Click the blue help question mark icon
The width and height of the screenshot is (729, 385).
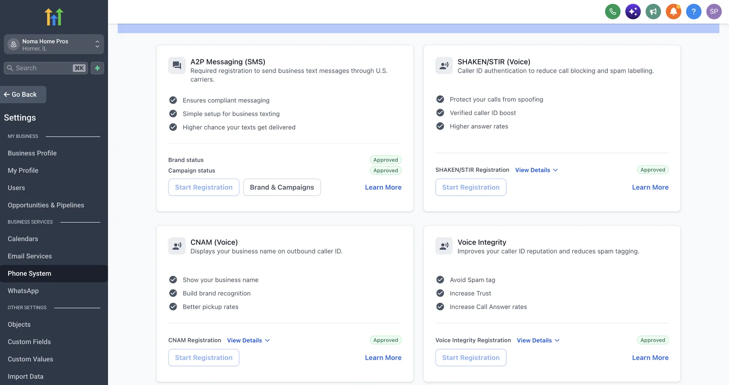[x=693, y=11]
